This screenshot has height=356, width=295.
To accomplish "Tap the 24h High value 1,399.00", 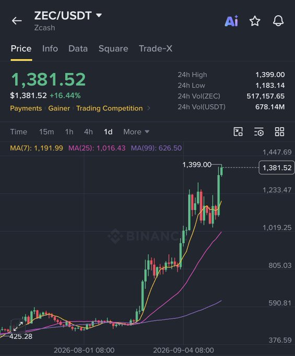I will pyautogui.click(x=270, y=75).
